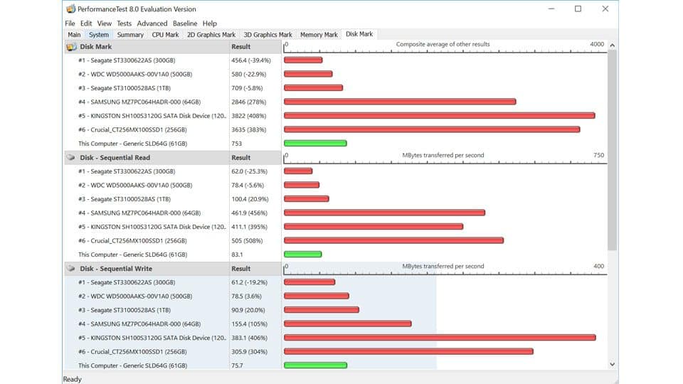
Task: Click the Disk Mark section header label
Action: tap(96, 47)
